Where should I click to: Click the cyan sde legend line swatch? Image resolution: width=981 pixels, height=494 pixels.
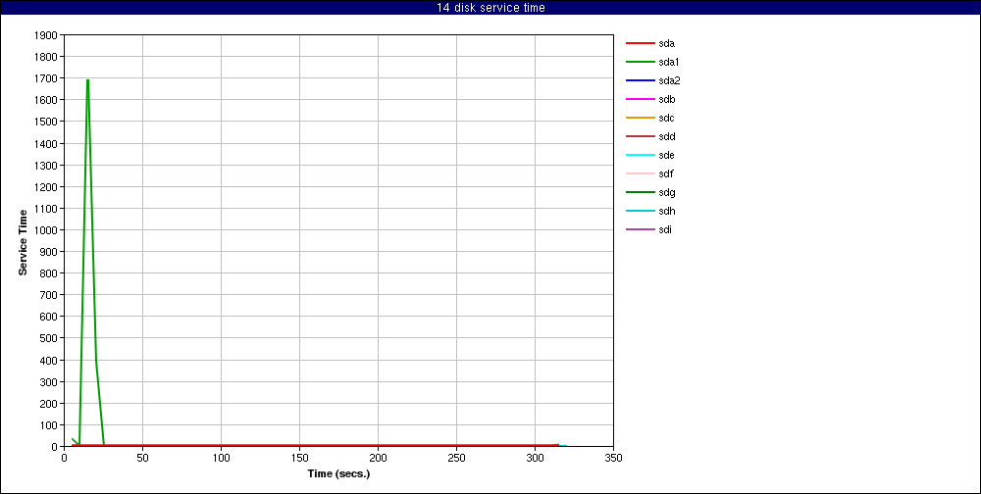tap(640, 155)
